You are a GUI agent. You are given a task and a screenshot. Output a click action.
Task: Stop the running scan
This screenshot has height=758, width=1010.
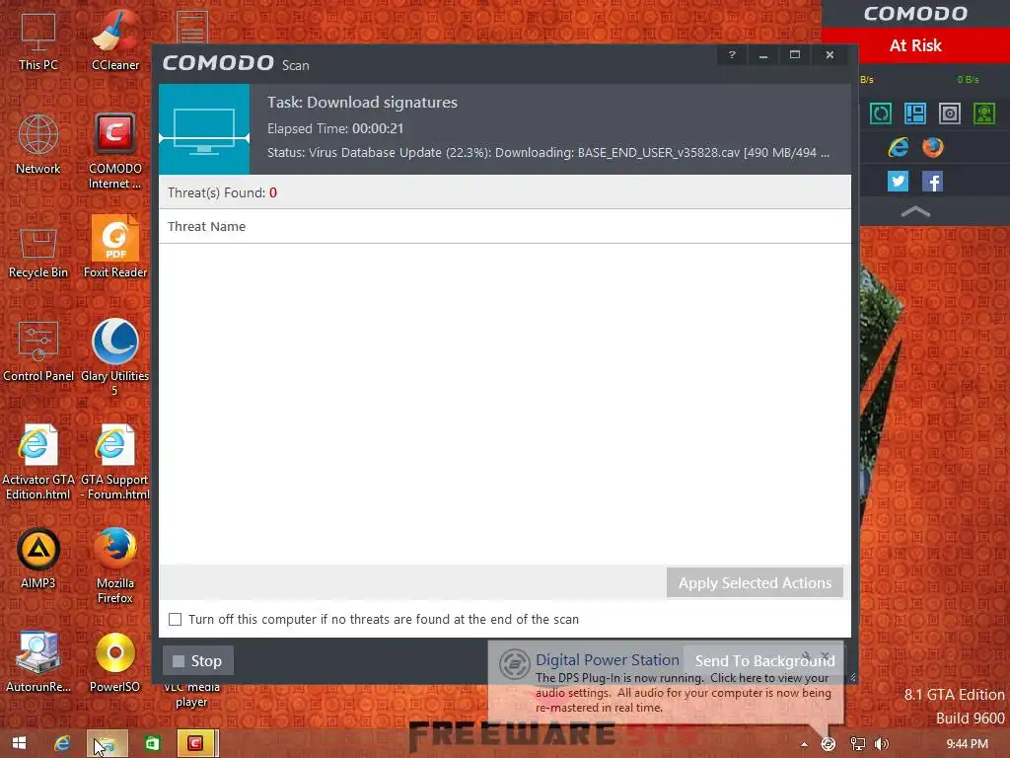[x=197, y=660]
